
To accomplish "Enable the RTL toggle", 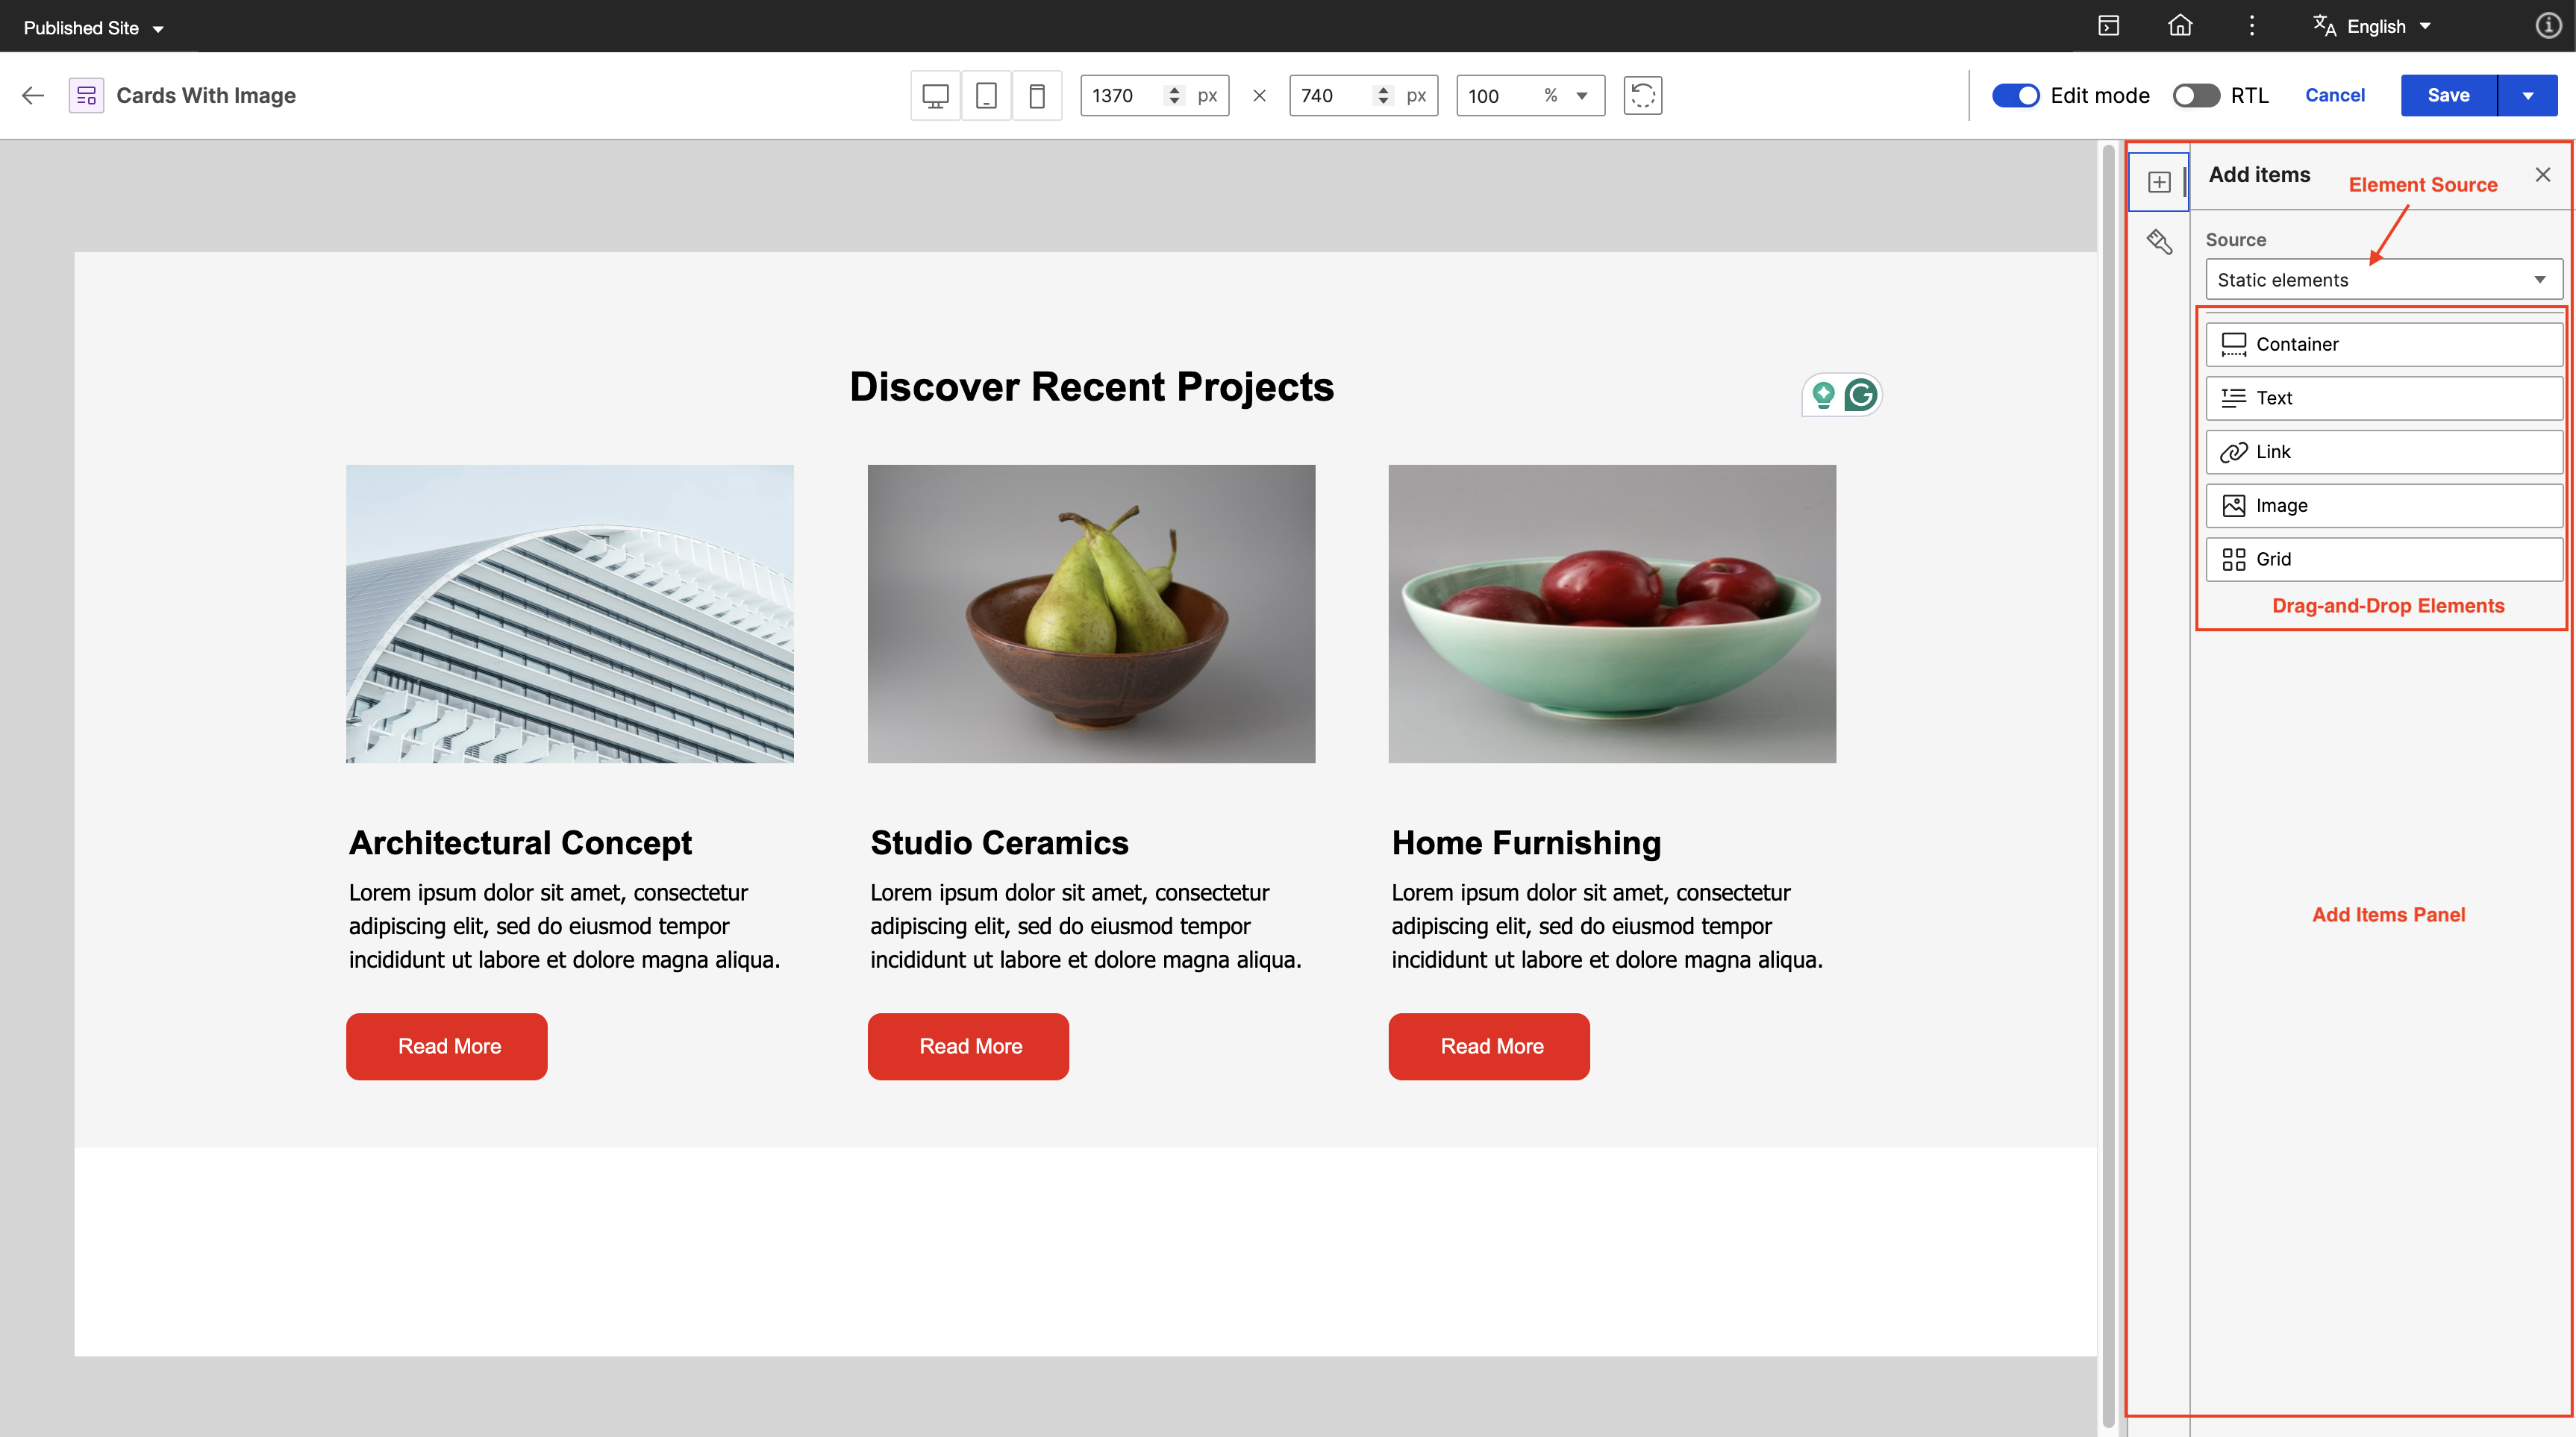I will (x=2196, y=96).
